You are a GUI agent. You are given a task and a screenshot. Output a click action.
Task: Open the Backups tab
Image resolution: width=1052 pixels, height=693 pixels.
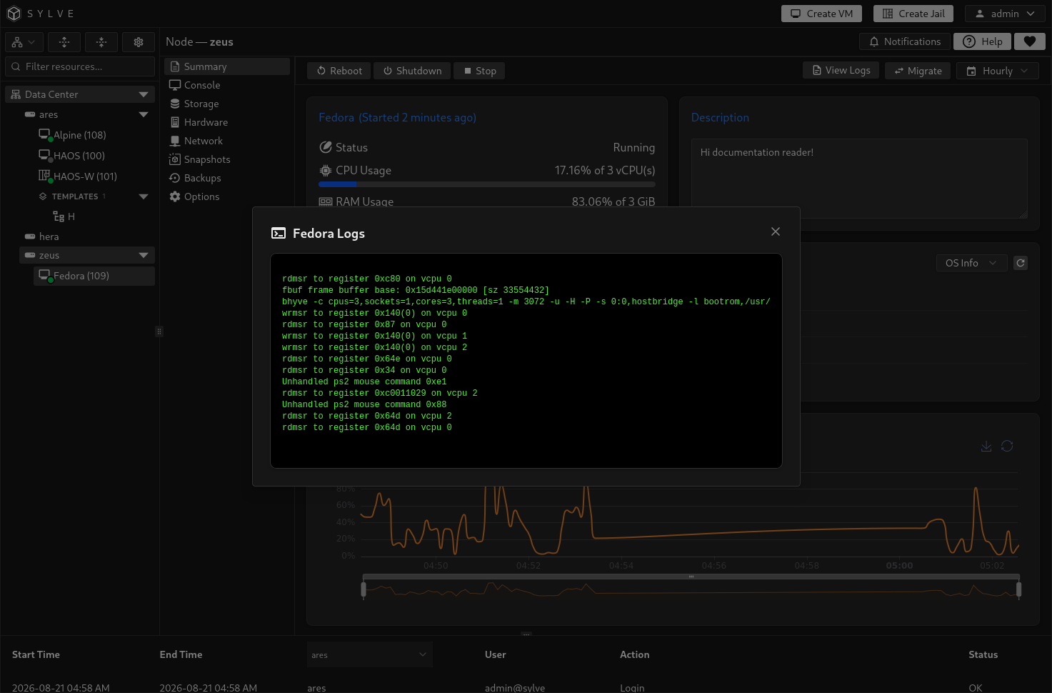(x=227, y=178)
